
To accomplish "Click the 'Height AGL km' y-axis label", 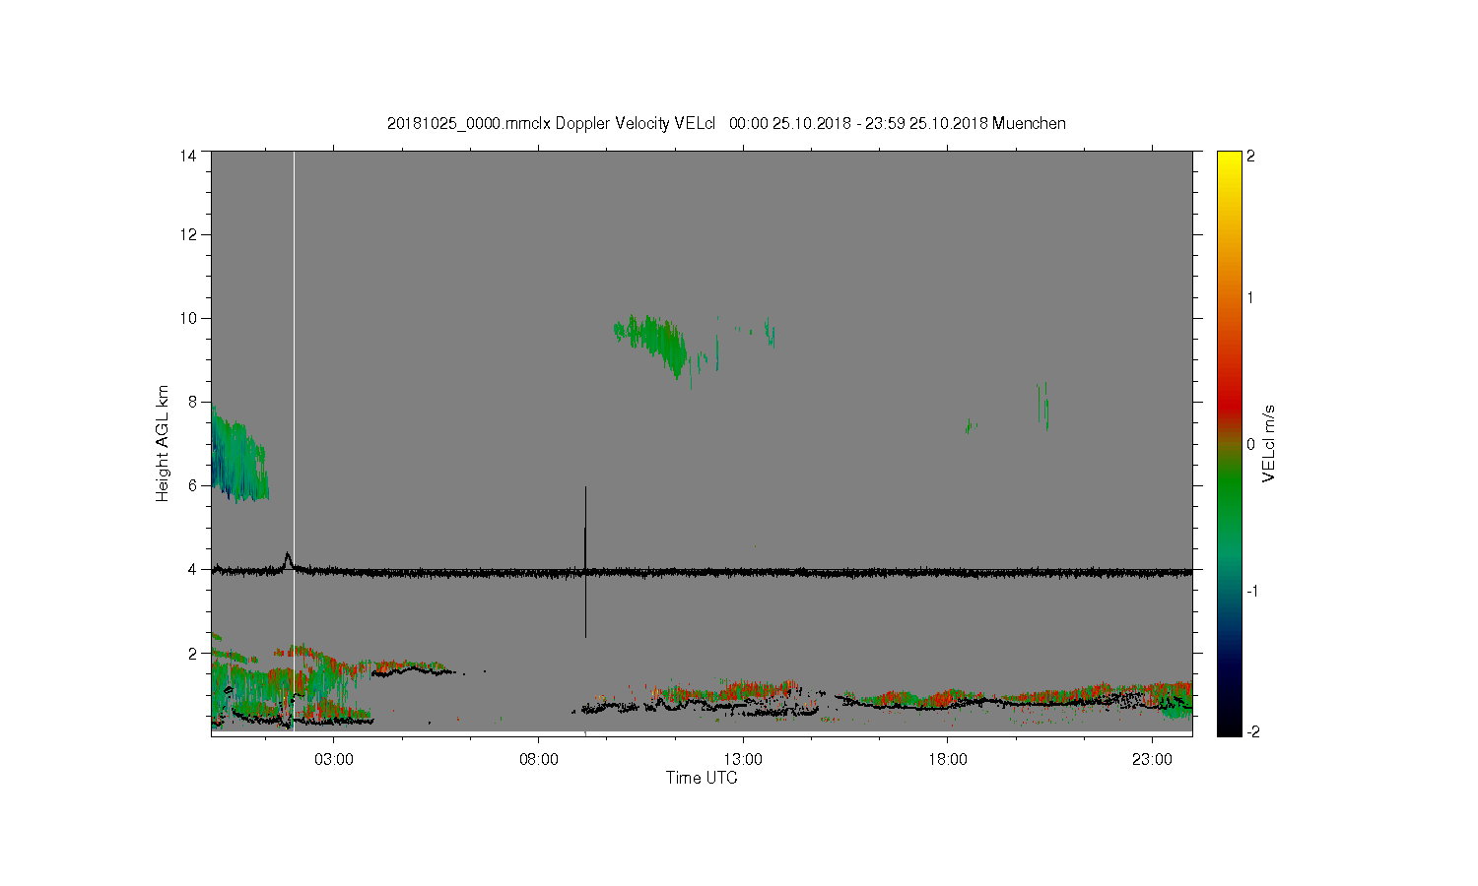I will [163, 443].
